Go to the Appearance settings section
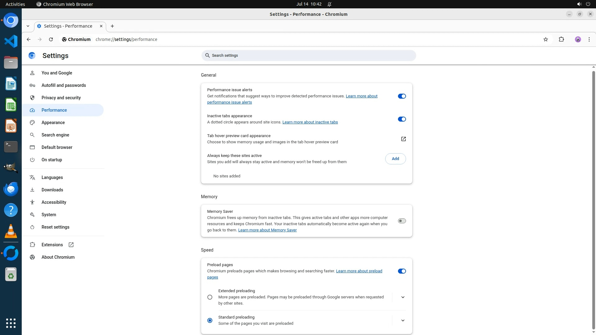596x335 pixels. click(53, 123)
